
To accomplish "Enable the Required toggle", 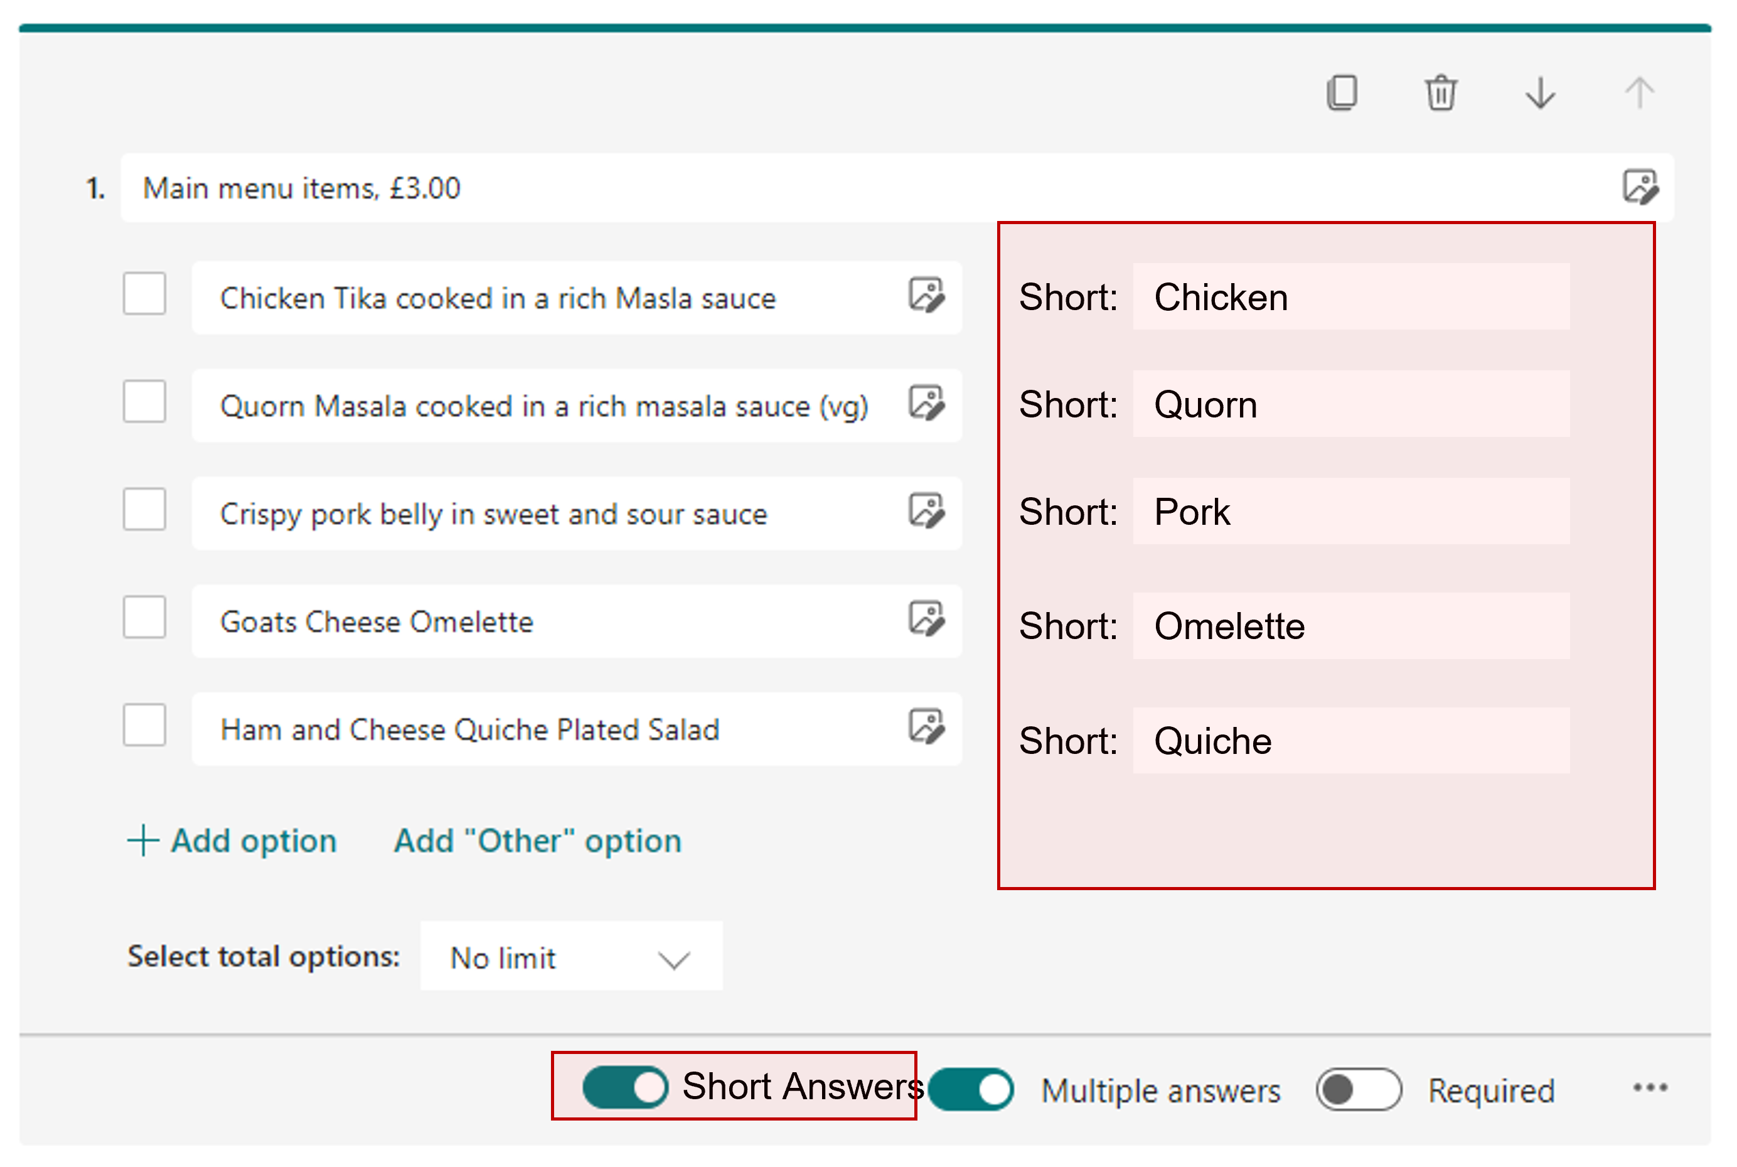I will [1359, 1088].
